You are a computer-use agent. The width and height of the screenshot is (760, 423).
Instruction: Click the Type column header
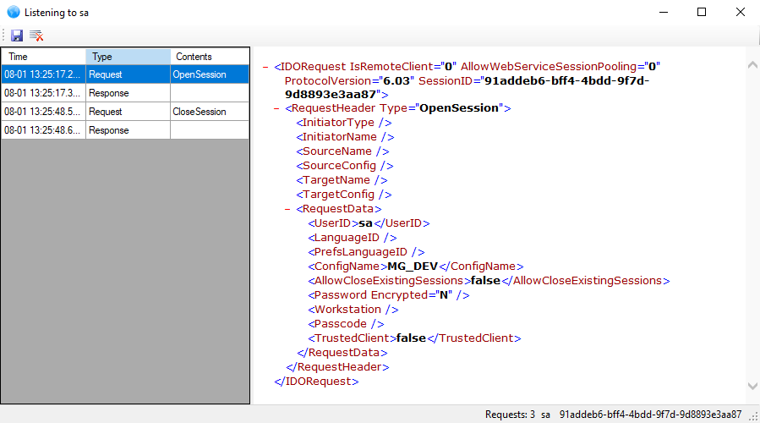tap(127, 57)
